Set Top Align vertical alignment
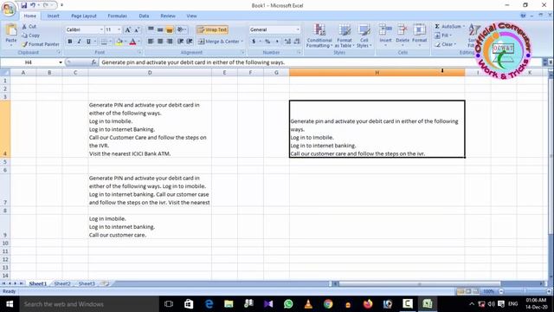The height and width of the screenshot is (312, 554). click(x=151, y=29)
